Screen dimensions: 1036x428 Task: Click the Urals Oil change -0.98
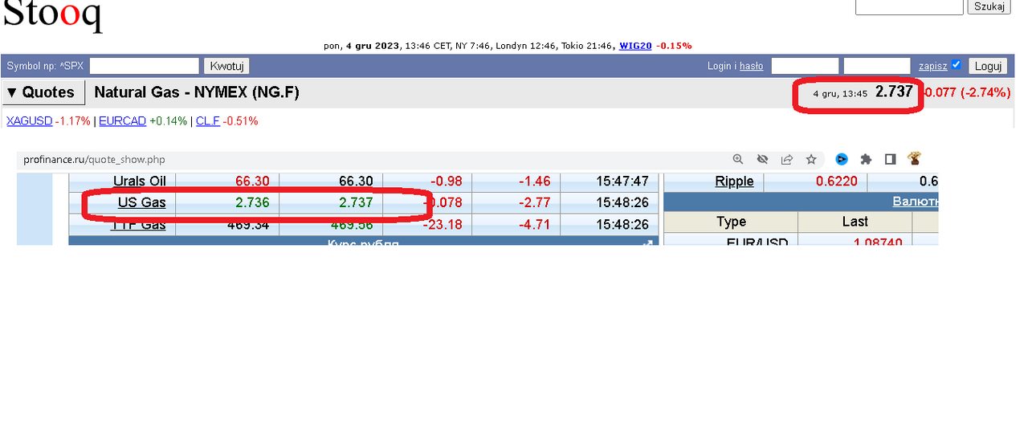click(446, 181)
